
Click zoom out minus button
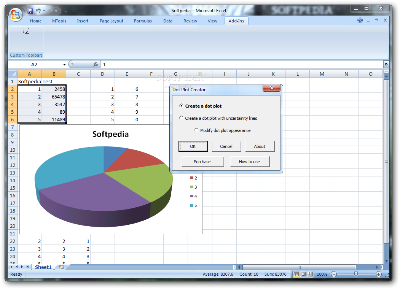click(x=334, y=275)
